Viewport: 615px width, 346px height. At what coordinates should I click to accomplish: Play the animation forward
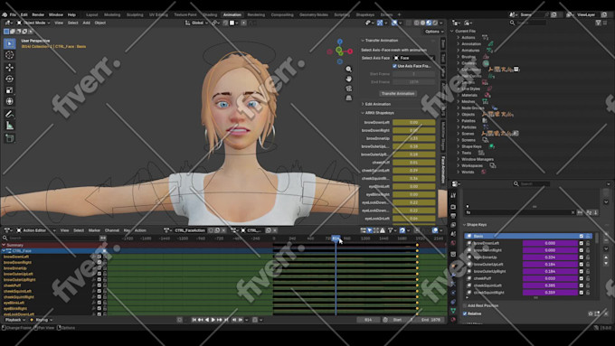[213, 320]
